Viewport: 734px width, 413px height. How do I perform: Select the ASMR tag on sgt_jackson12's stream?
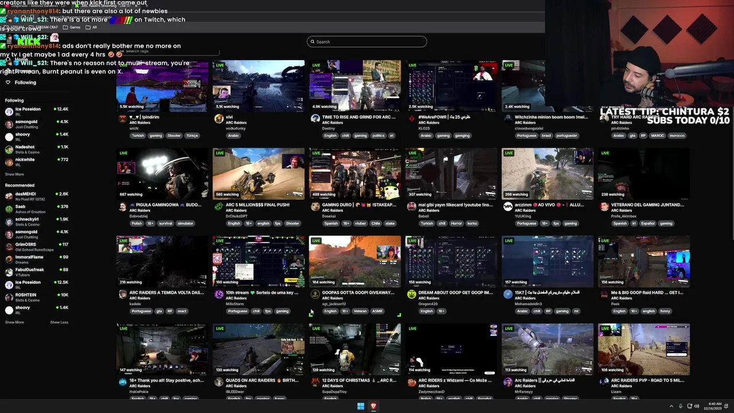coord(377,311)
